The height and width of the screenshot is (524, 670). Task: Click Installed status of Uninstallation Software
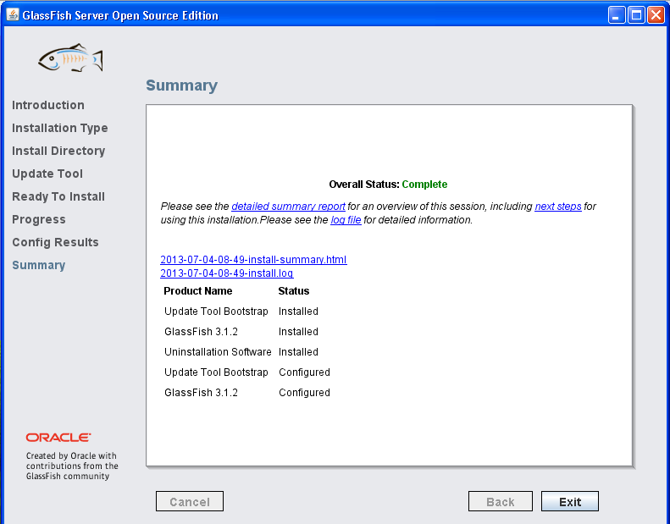pos(298,352)
